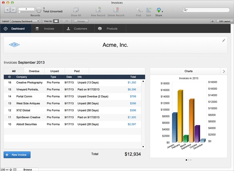Select the Overdue invoices tab
The height and width of the screenshot is (171, 234).
(34, 71)
